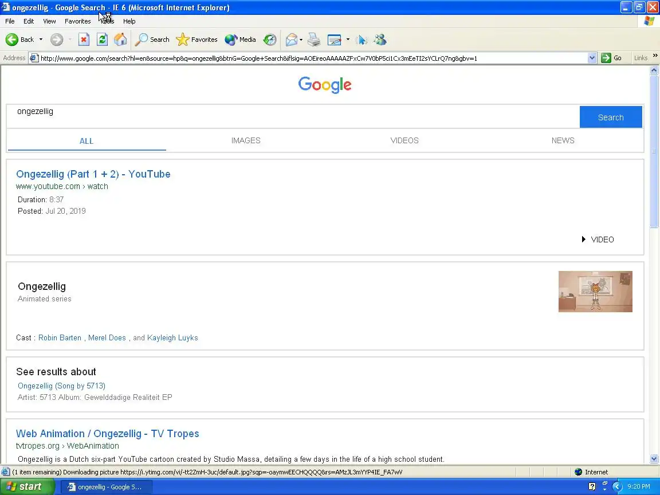Open the Ongezellig (Part 1 + 2) YouTube link
This screenshot has height=495, width=660.
tap(93, 174)
